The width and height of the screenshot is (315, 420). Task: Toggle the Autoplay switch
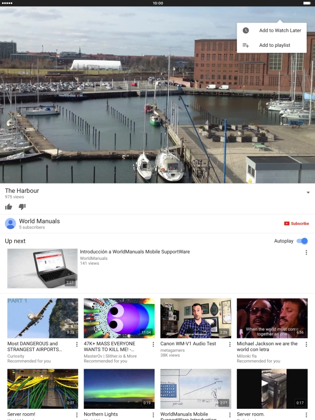(302, 241)
